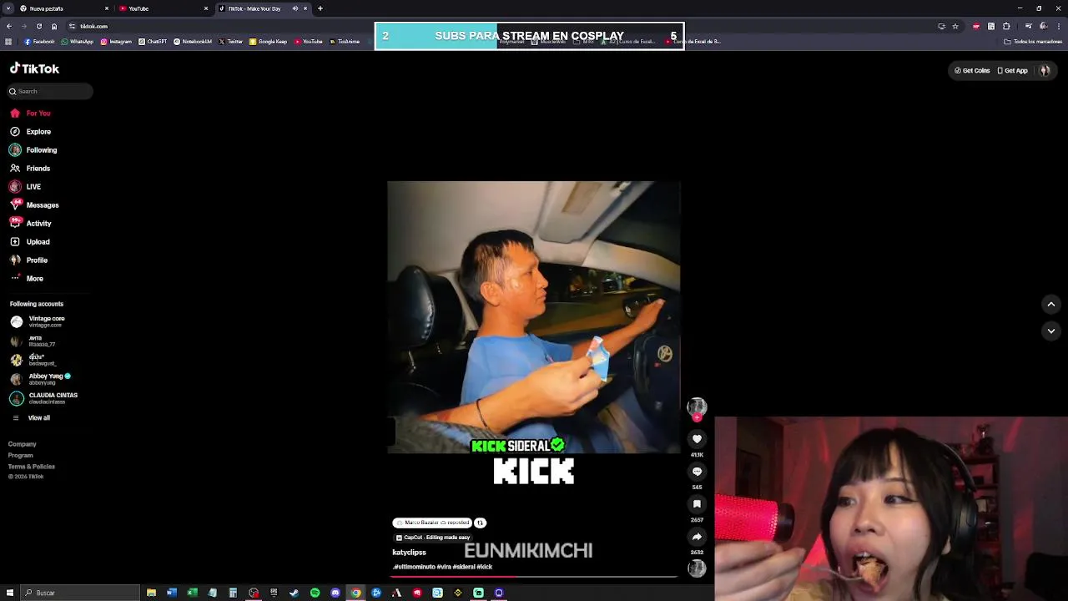Go to next video with down arrow

(1051, 331)
